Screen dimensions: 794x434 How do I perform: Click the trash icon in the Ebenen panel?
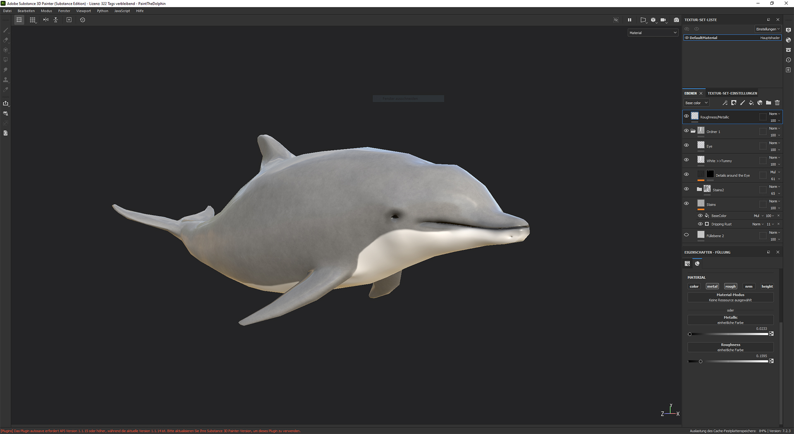(777, 103)
